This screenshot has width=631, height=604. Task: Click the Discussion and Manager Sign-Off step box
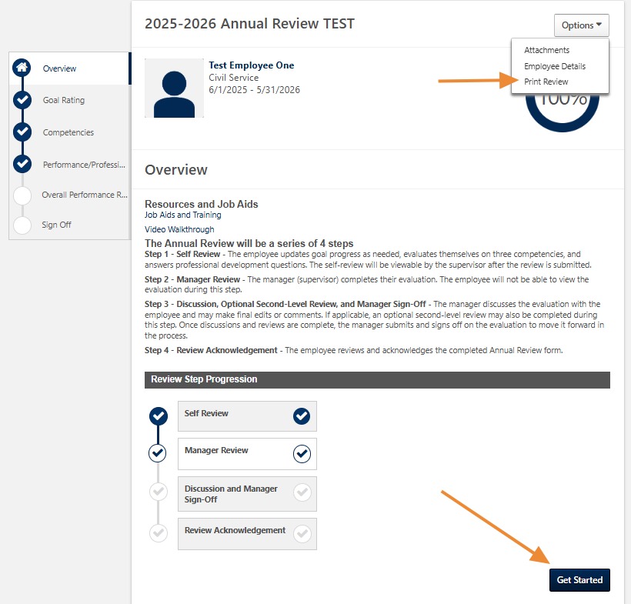click(x=247, y=494)
